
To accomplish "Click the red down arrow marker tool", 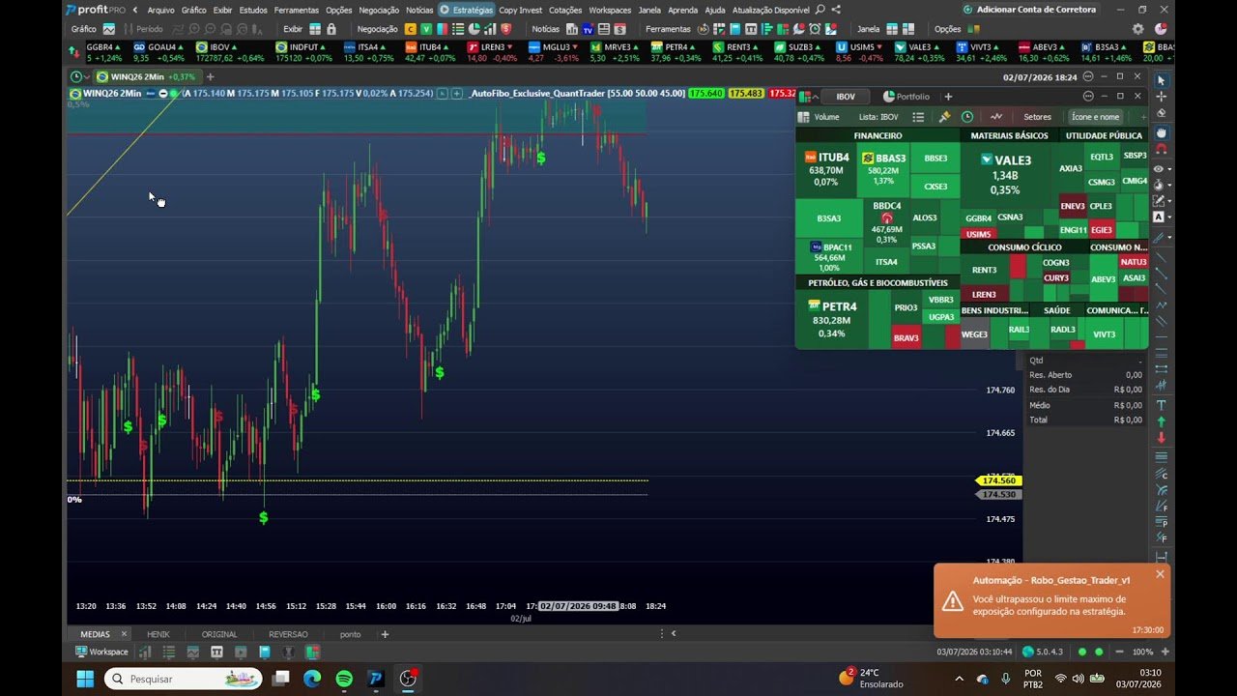I will click(x=1161, y=438).
